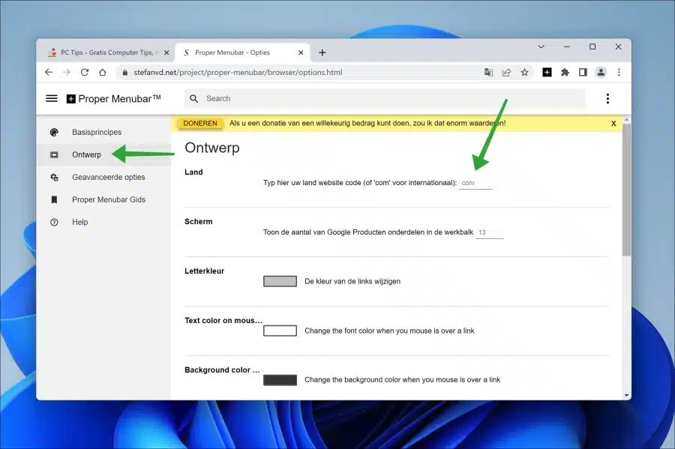The width and height of the screenshot is (675, 449).
Task: Open the page's three-dot more menu
Action: tap(607, 98)
